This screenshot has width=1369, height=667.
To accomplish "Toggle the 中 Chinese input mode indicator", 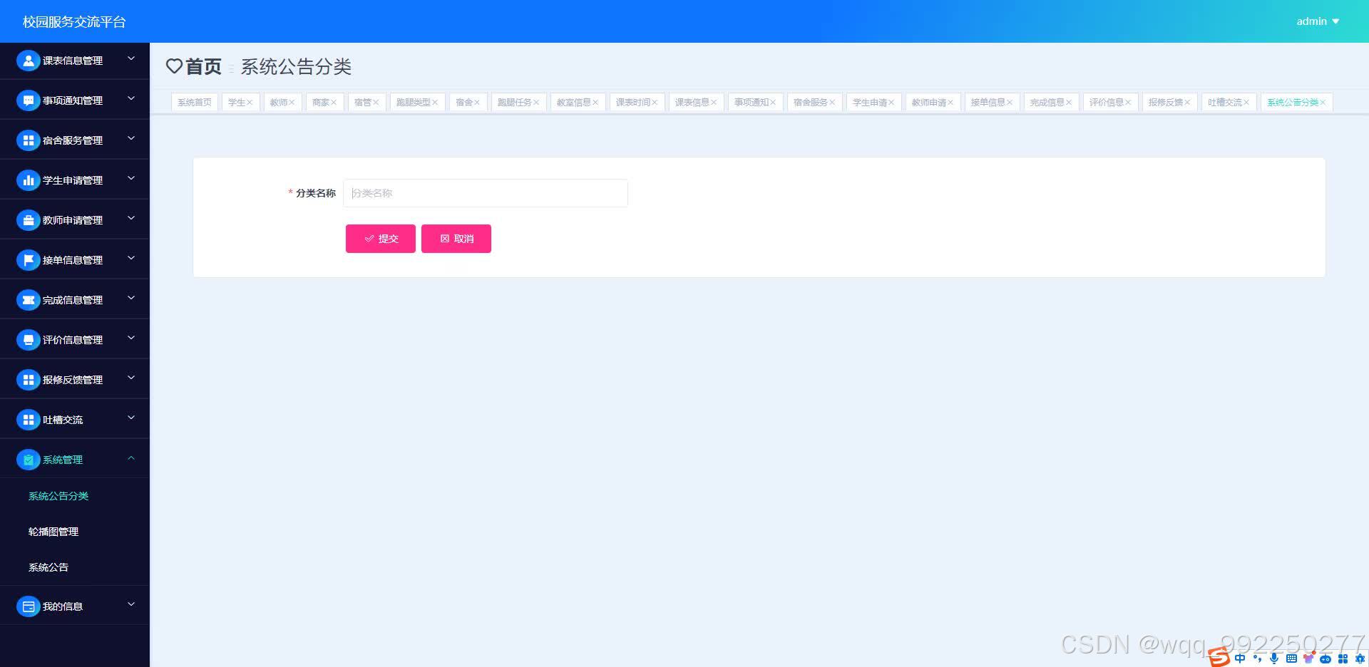I will pyautogui.click(x=1240, y=658).
